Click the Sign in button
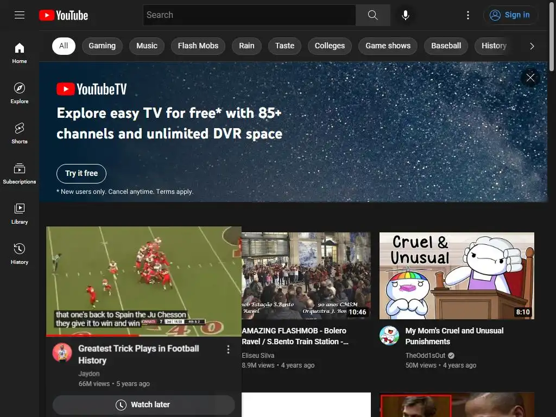The width and height of the screenshot is (556, 417). click(x=510, y=15)
